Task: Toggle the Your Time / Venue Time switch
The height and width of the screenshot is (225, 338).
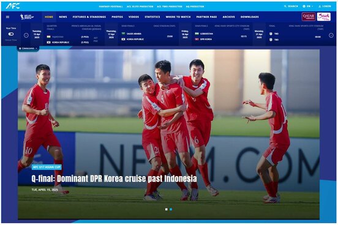Action: [11, 34]
